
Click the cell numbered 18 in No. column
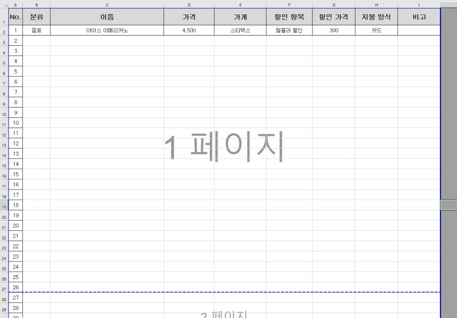click(16, 205)
